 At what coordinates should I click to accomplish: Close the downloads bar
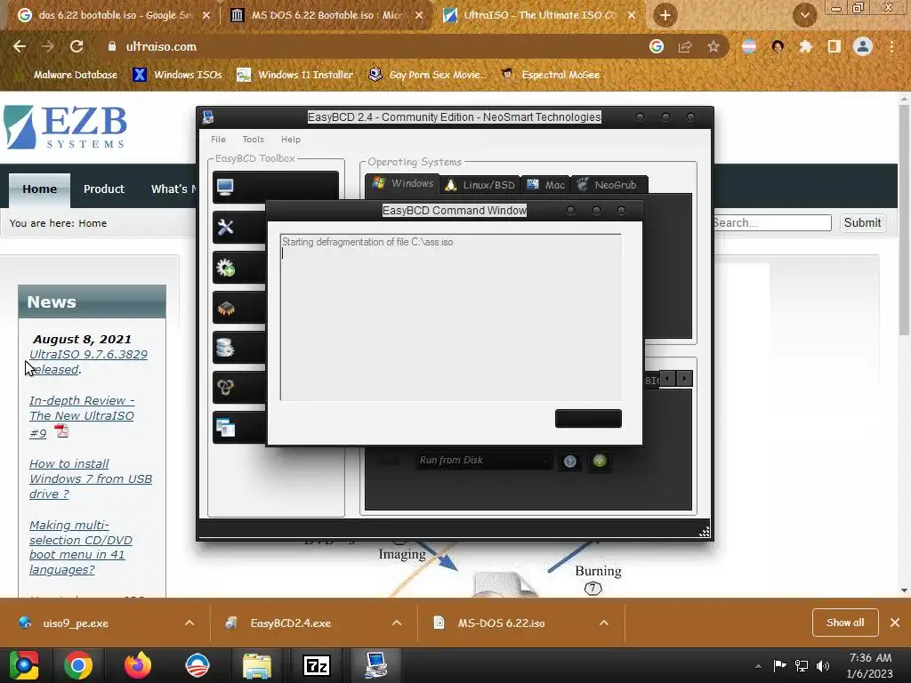coord(895,623)
